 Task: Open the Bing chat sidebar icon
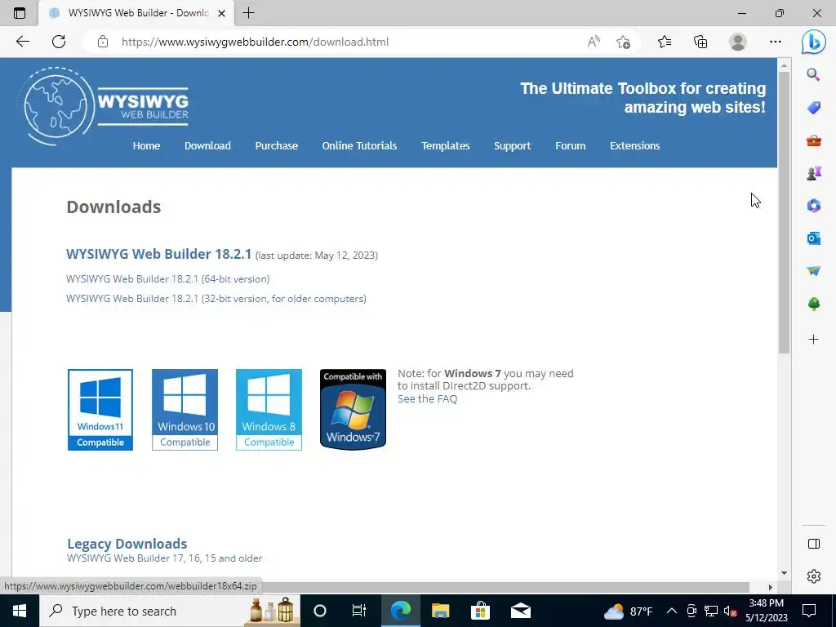[814, 42]
